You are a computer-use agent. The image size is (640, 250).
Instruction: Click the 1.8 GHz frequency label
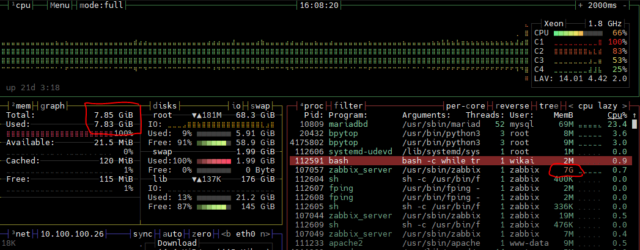click(x=605, y=24)
